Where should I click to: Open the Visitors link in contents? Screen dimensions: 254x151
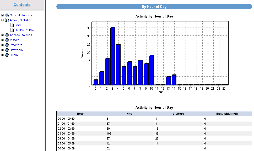[x=15, y=40]
